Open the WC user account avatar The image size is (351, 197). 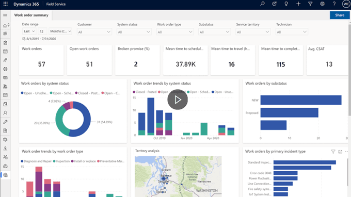(x=346, y=4)
